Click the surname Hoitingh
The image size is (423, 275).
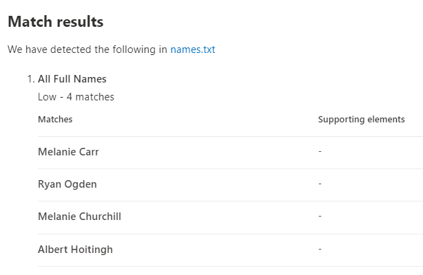[x=90, y=250]
